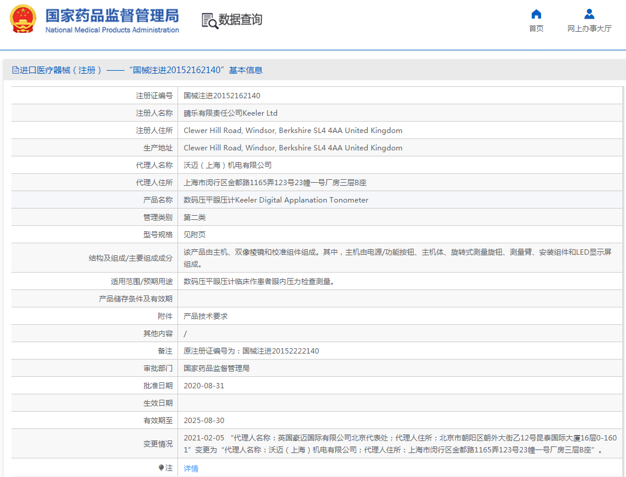Click approval department value 国家药品监督管理局
This screenshot has width=626, height=477.
pyautogui.click(x=216, y=368)
